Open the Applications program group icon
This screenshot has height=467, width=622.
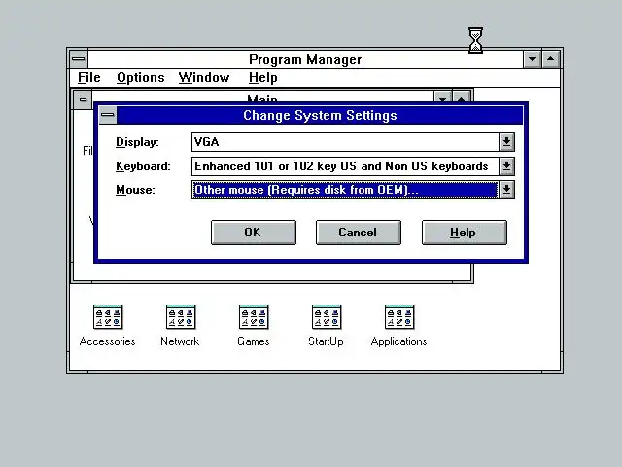(399, 317)
